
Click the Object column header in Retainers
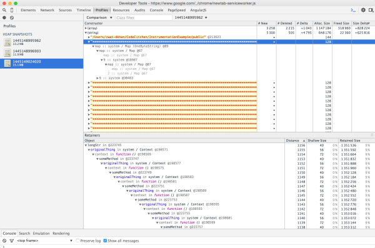(184, 141)
